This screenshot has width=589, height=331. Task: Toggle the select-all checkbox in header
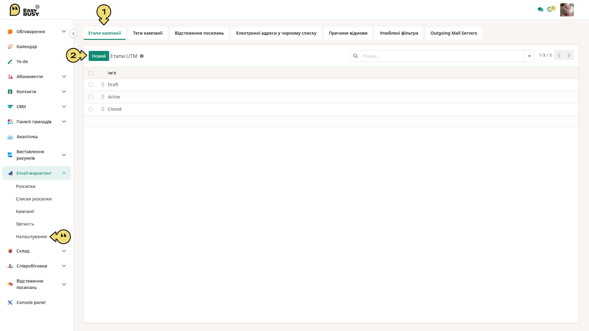point(91,73)
